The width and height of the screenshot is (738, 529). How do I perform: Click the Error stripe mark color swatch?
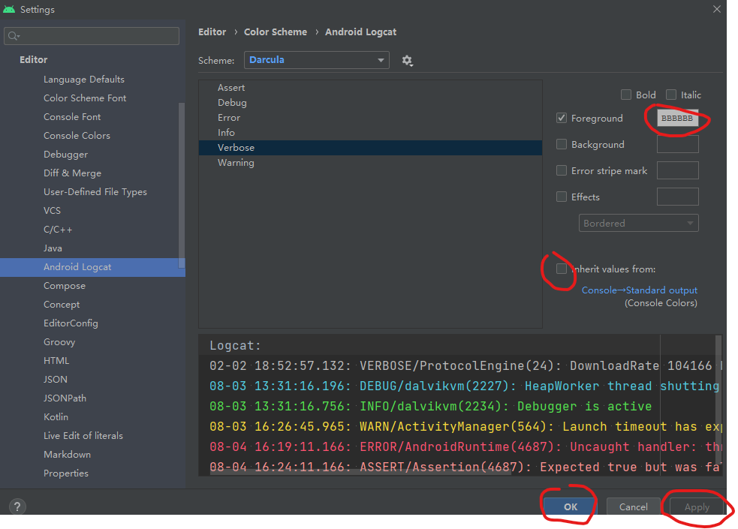[x=677, y=170]
